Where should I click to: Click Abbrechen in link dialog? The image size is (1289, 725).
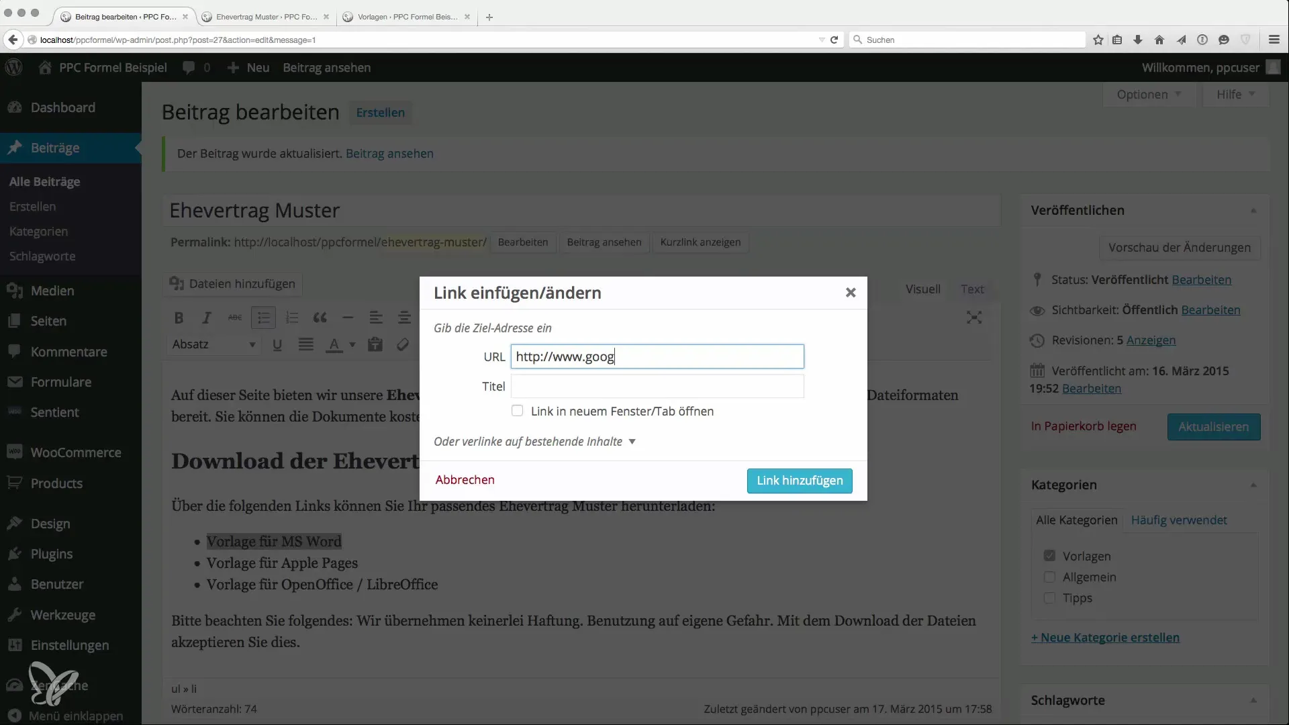(465, 480)
